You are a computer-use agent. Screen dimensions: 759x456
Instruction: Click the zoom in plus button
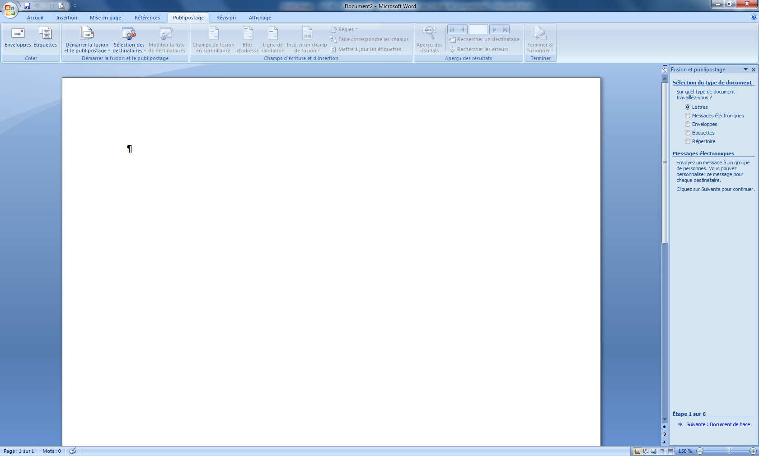753,451
